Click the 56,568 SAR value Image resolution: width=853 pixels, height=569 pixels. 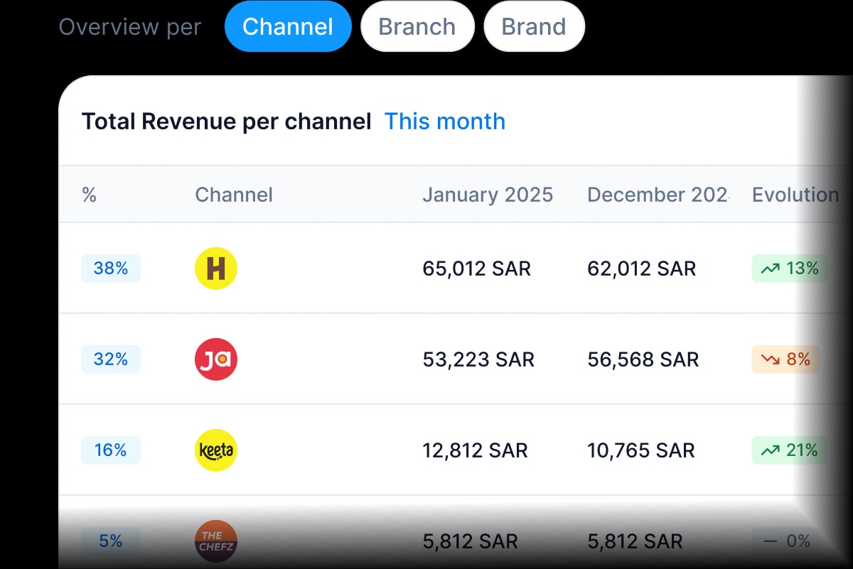(x=643, y=359)
